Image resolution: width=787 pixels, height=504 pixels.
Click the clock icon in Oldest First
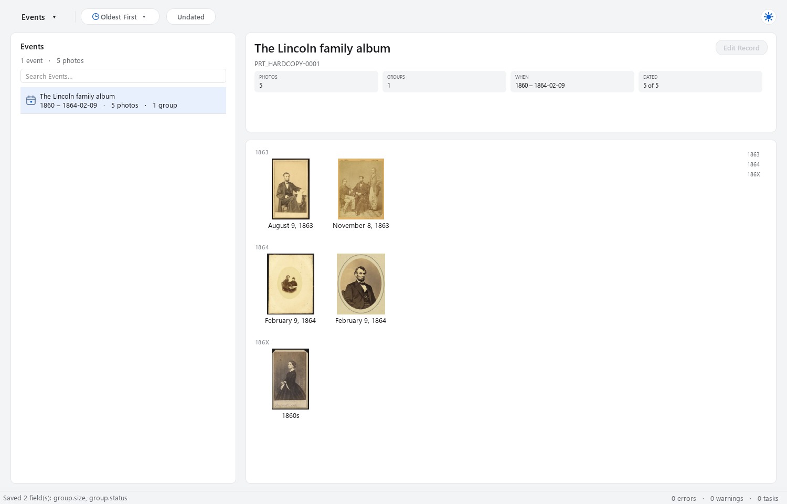pos(95,17)
